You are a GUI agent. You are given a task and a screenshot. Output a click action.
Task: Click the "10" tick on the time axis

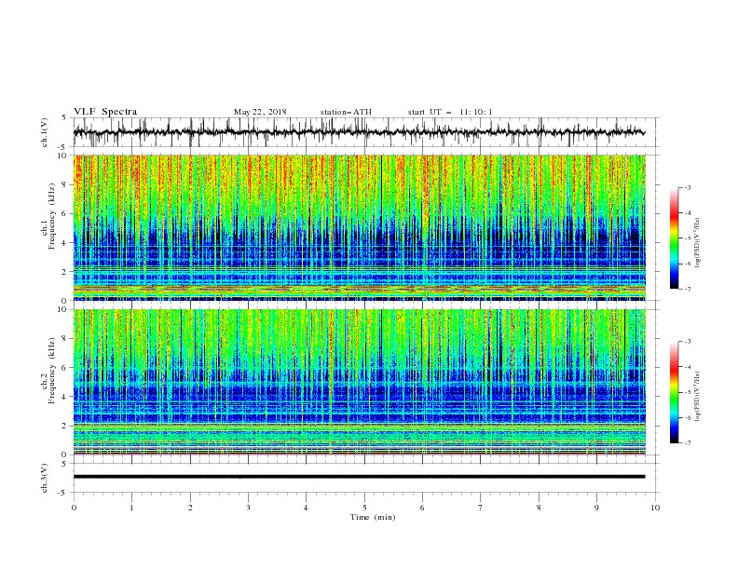[x=655, y=508]
